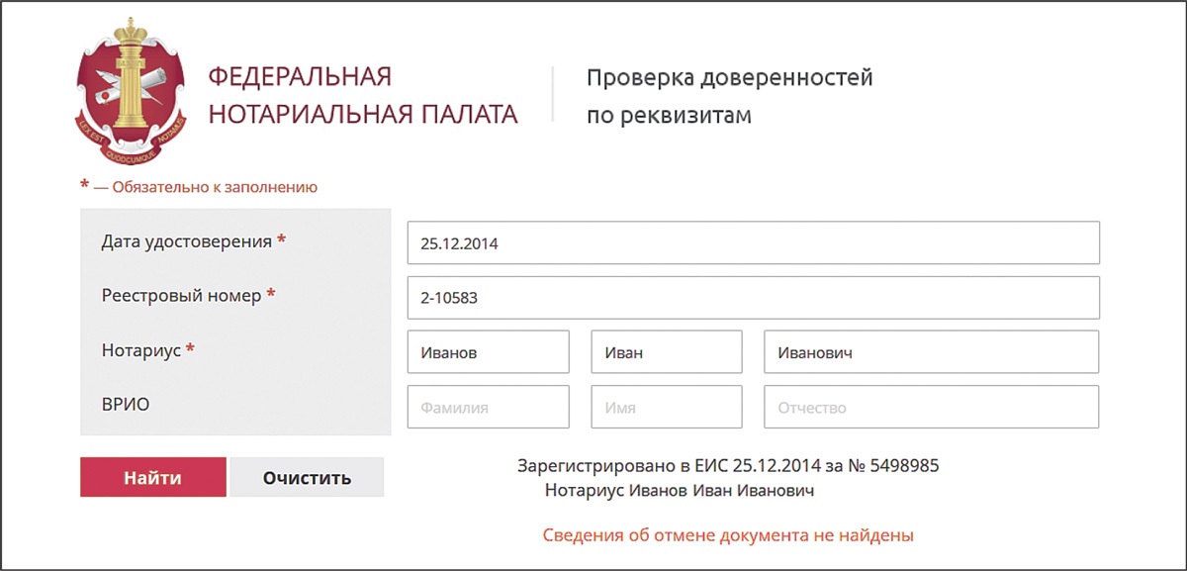Focus the ВРИО Имя input field

click(x=666, y=407)
